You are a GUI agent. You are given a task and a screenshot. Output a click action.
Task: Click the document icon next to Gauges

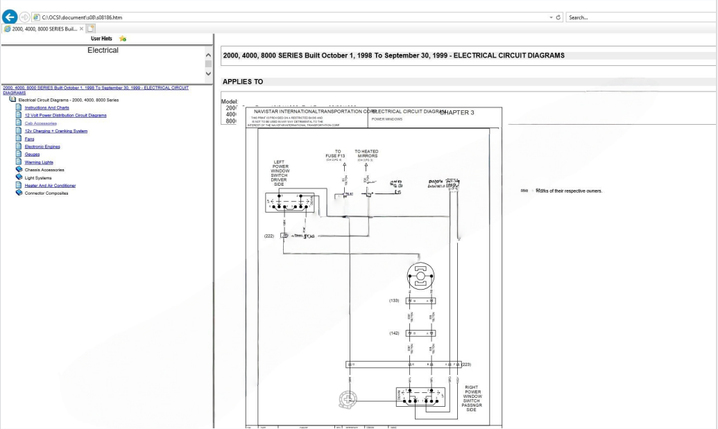pyautogui.click(x=19, y=155)
